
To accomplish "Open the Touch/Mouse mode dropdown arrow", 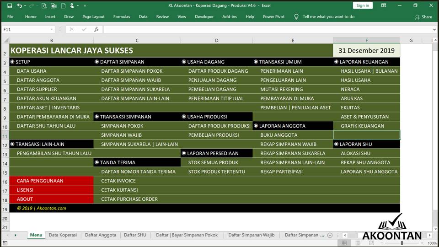I will (78, 5).
